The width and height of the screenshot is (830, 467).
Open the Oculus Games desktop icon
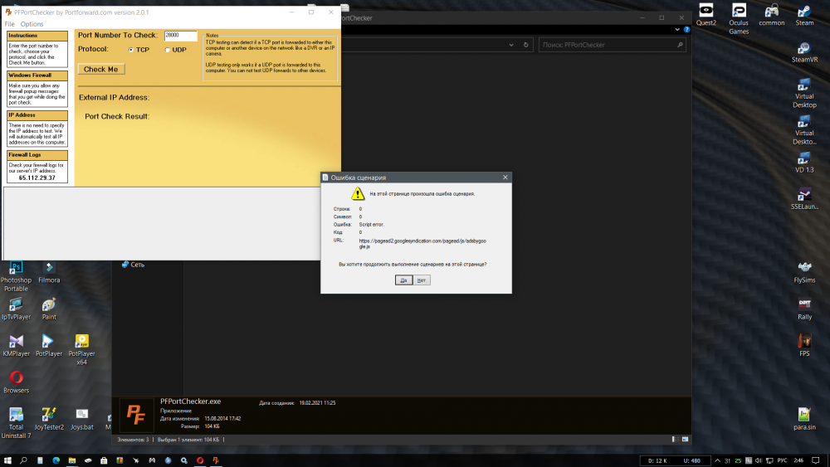click(739, 18)
